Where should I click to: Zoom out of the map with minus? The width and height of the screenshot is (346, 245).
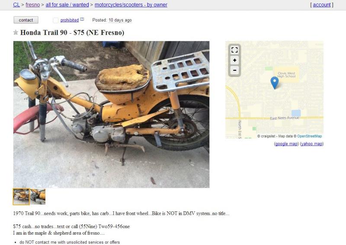[234, 70]
